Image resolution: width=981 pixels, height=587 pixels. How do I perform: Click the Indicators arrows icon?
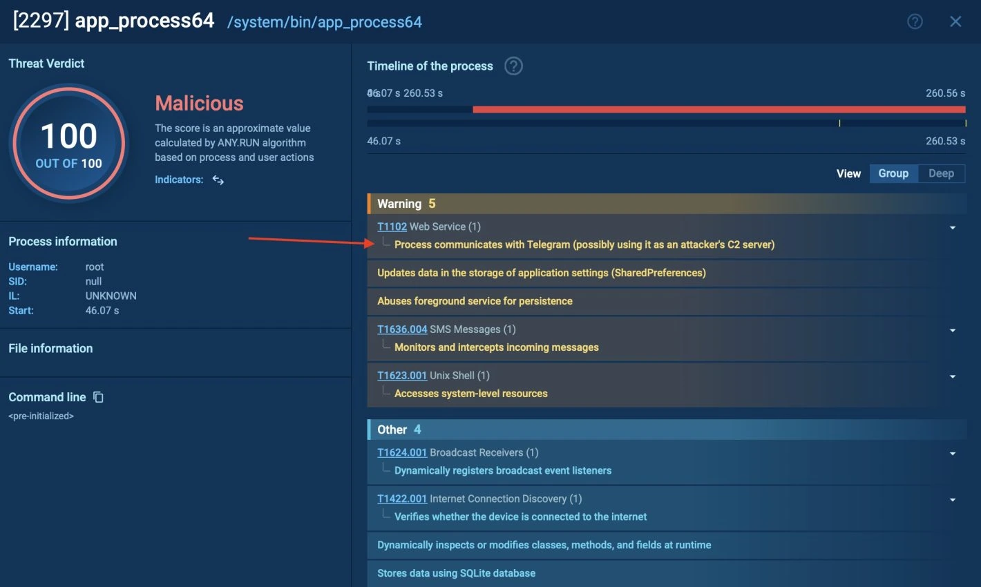point(218,180)
